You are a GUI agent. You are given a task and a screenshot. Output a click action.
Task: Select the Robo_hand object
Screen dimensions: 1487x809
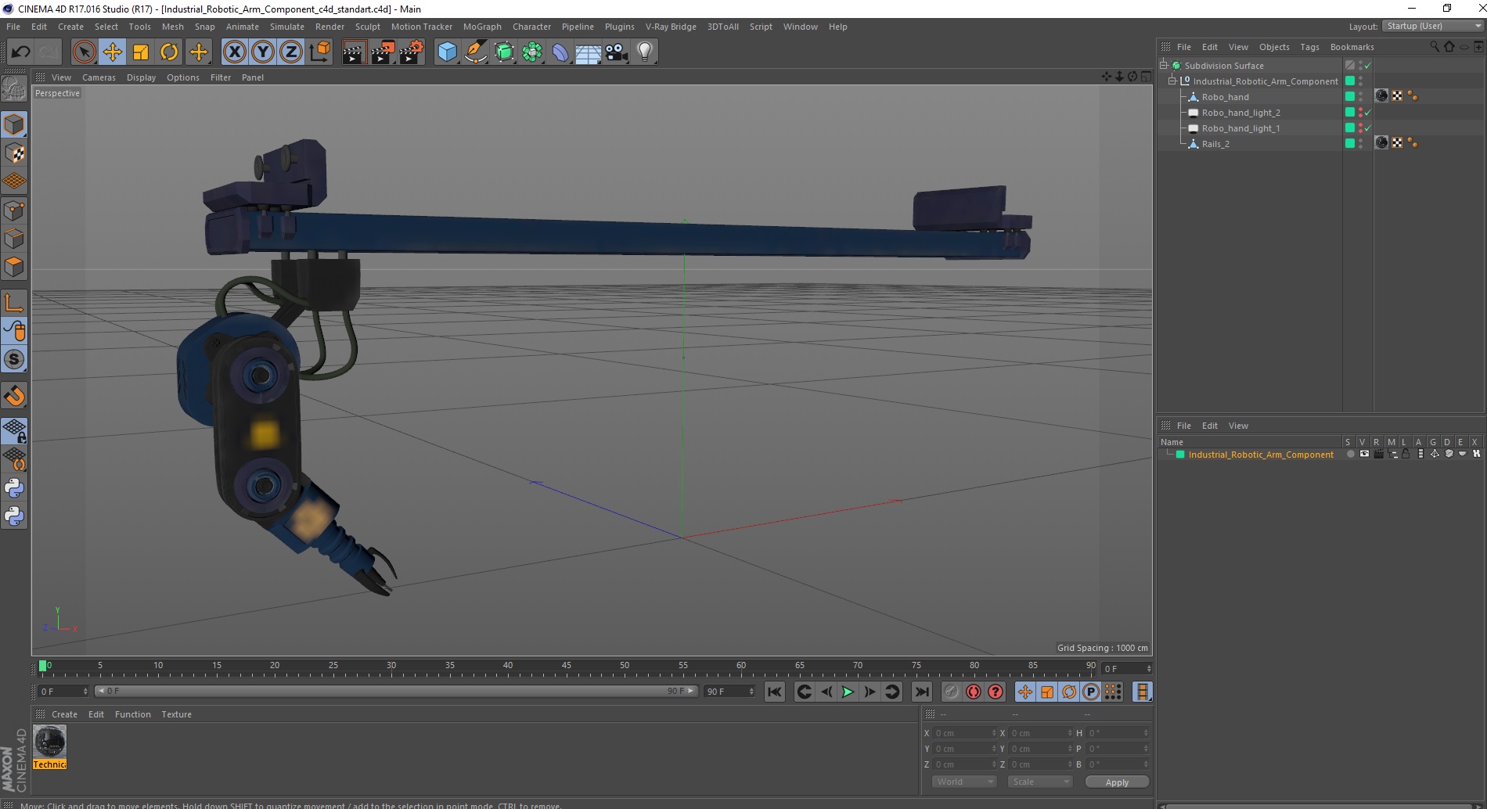1225,97
